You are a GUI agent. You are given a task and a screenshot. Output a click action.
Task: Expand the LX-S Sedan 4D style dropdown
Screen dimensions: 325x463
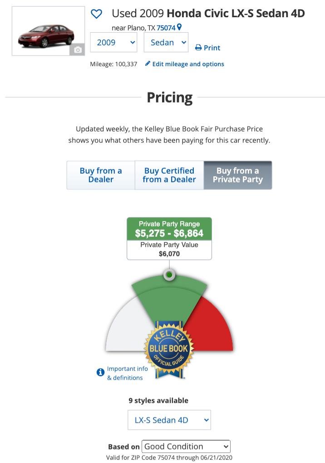[169, 420]
